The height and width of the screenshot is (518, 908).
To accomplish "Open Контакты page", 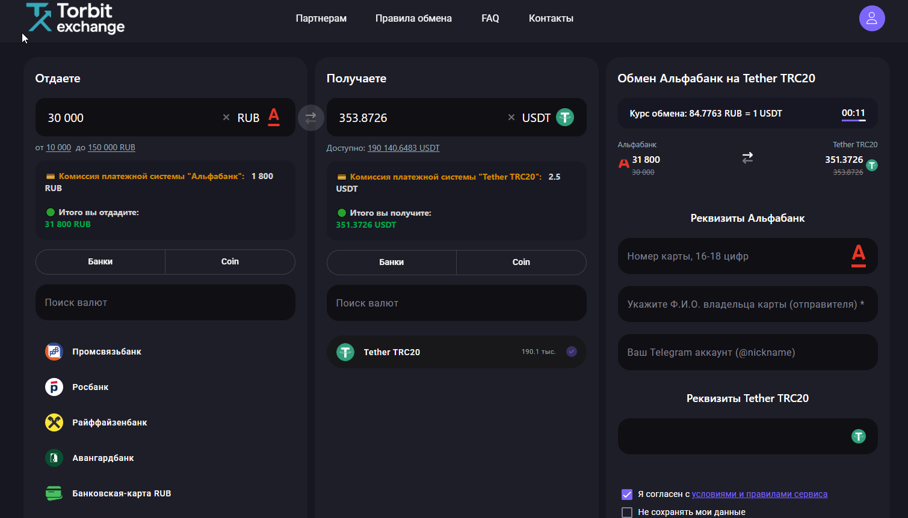I will 551,19.
